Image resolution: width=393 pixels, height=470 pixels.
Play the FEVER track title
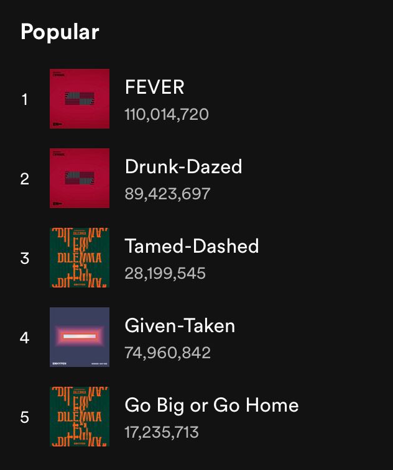tap(155, 87)
